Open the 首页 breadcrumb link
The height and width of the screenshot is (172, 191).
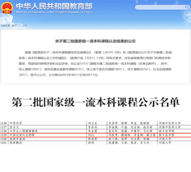[x=14, y=26]
